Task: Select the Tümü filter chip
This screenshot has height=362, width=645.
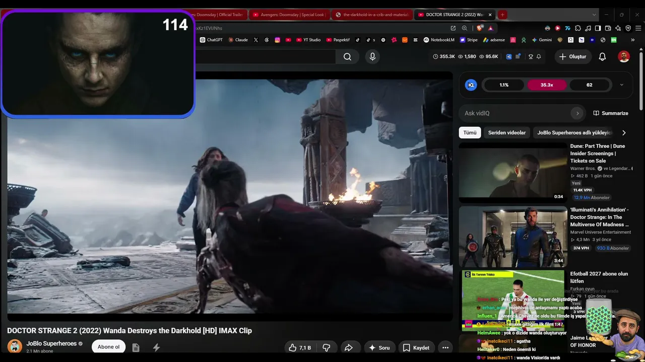Action: pyautogui.click(x=470, y=133)
